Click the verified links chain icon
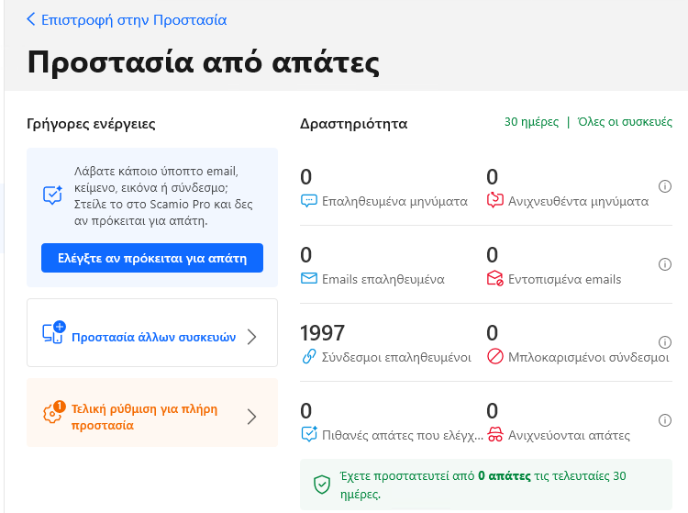The width and height of the screenshot is (688, 513). [x=308, y=358]
